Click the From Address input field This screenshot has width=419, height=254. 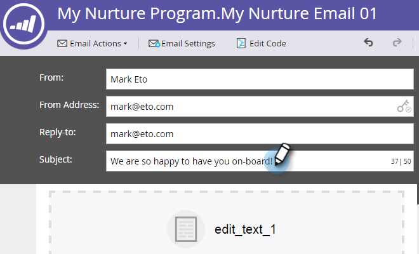[260, 107]
